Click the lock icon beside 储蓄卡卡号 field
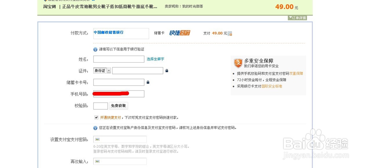Image resolution: width=369 pixels, height=168 pixels. 148,82
